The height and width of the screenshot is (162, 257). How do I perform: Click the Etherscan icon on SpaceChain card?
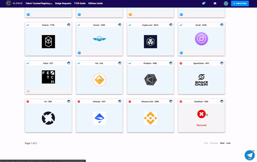(222, 63)
